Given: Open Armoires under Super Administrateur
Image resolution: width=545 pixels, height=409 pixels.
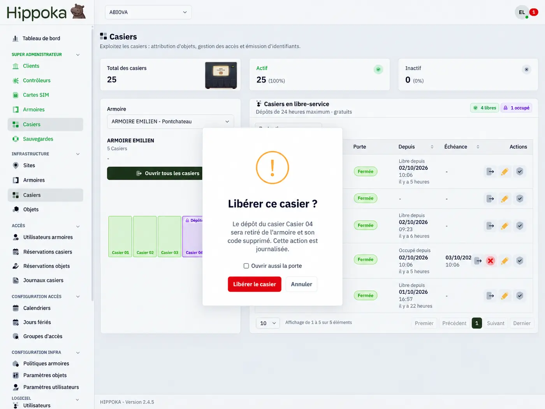Looking at the screenshot, I should pyautogui.click(x=33, y=109).
